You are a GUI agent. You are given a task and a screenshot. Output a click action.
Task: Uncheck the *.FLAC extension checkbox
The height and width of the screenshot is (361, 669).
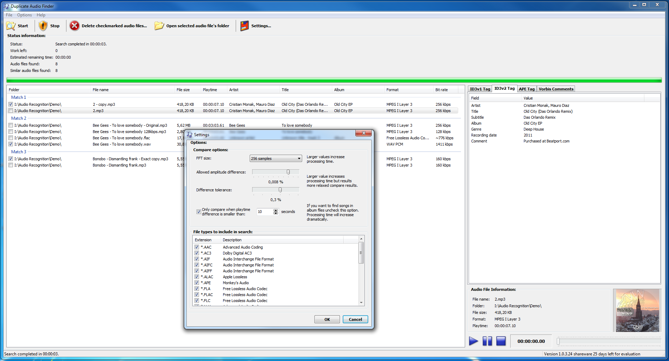[x=197, y=295]
